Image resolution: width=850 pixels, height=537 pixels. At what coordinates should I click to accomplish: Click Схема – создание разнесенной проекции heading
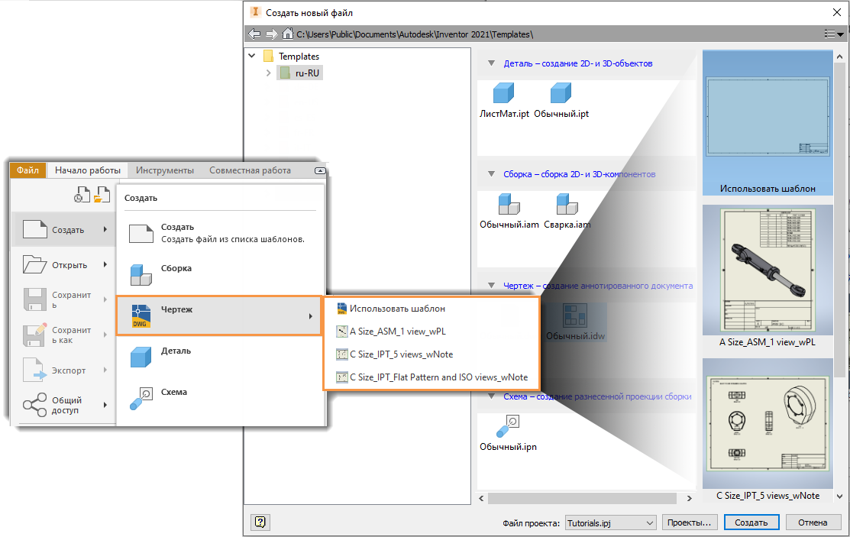point(597,396)
